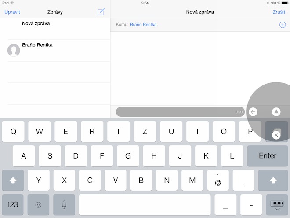290x218 pixels.
Task: Tap the emoji keyboard key
Action: [x=38, y=205]
